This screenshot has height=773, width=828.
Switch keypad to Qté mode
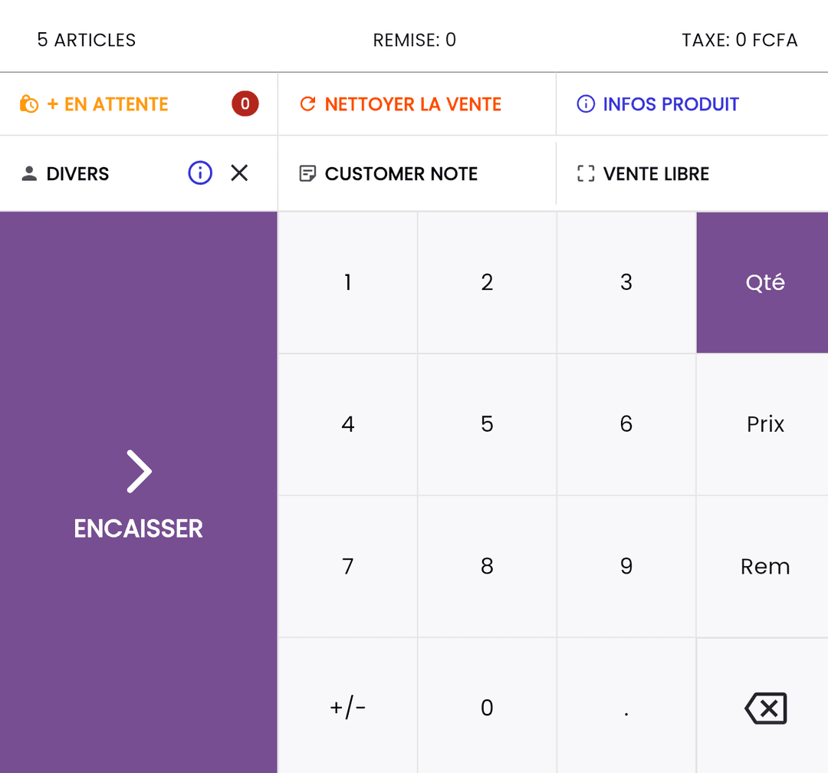(x=764, y=282)
